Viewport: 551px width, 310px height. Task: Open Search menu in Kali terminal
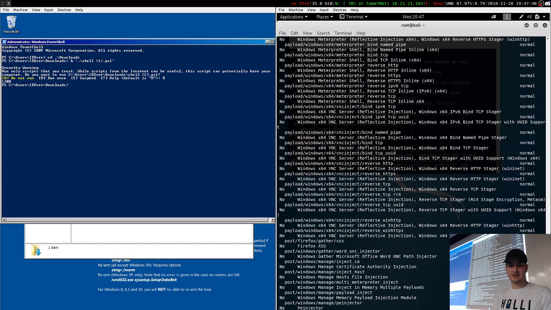click(323, 33)
